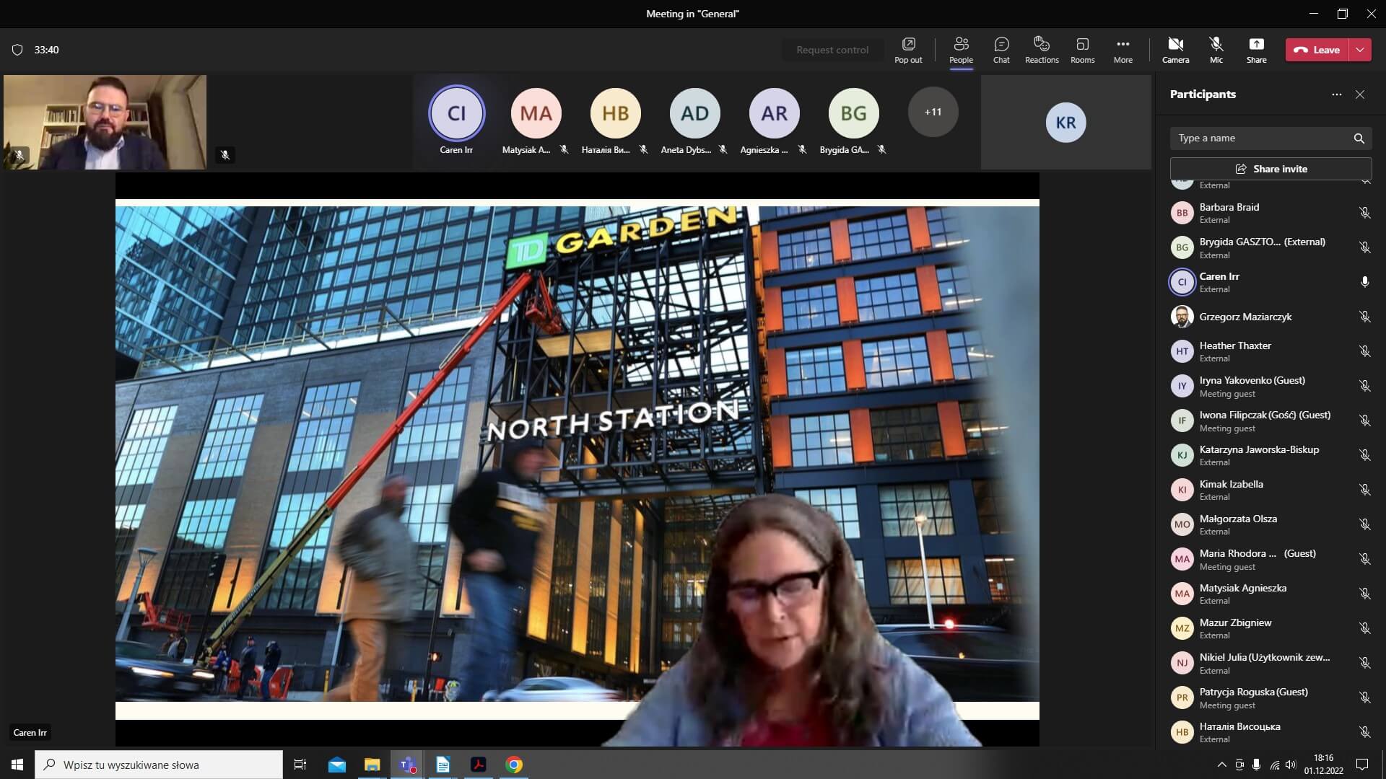Screen dimensions: 1386x779
Task: Open Participants panel more options ellipsis
Action: [1336, 94]
